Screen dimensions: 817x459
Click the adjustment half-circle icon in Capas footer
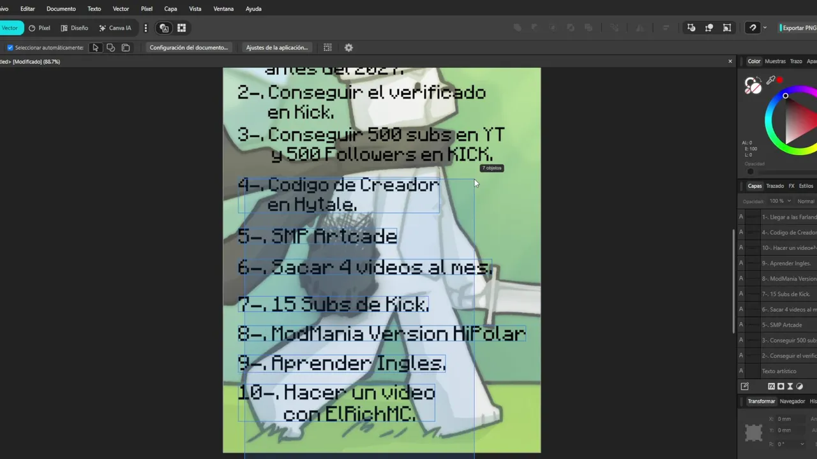point(799,386)
